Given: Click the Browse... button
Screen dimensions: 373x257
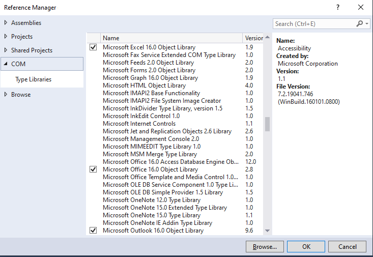Looking at the screenshot, I should click(x=265, y=246).
